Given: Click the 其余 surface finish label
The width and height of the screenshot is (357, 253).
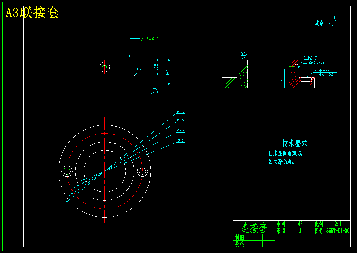Looking at the screenshot, I should click(x=319, y=23).
